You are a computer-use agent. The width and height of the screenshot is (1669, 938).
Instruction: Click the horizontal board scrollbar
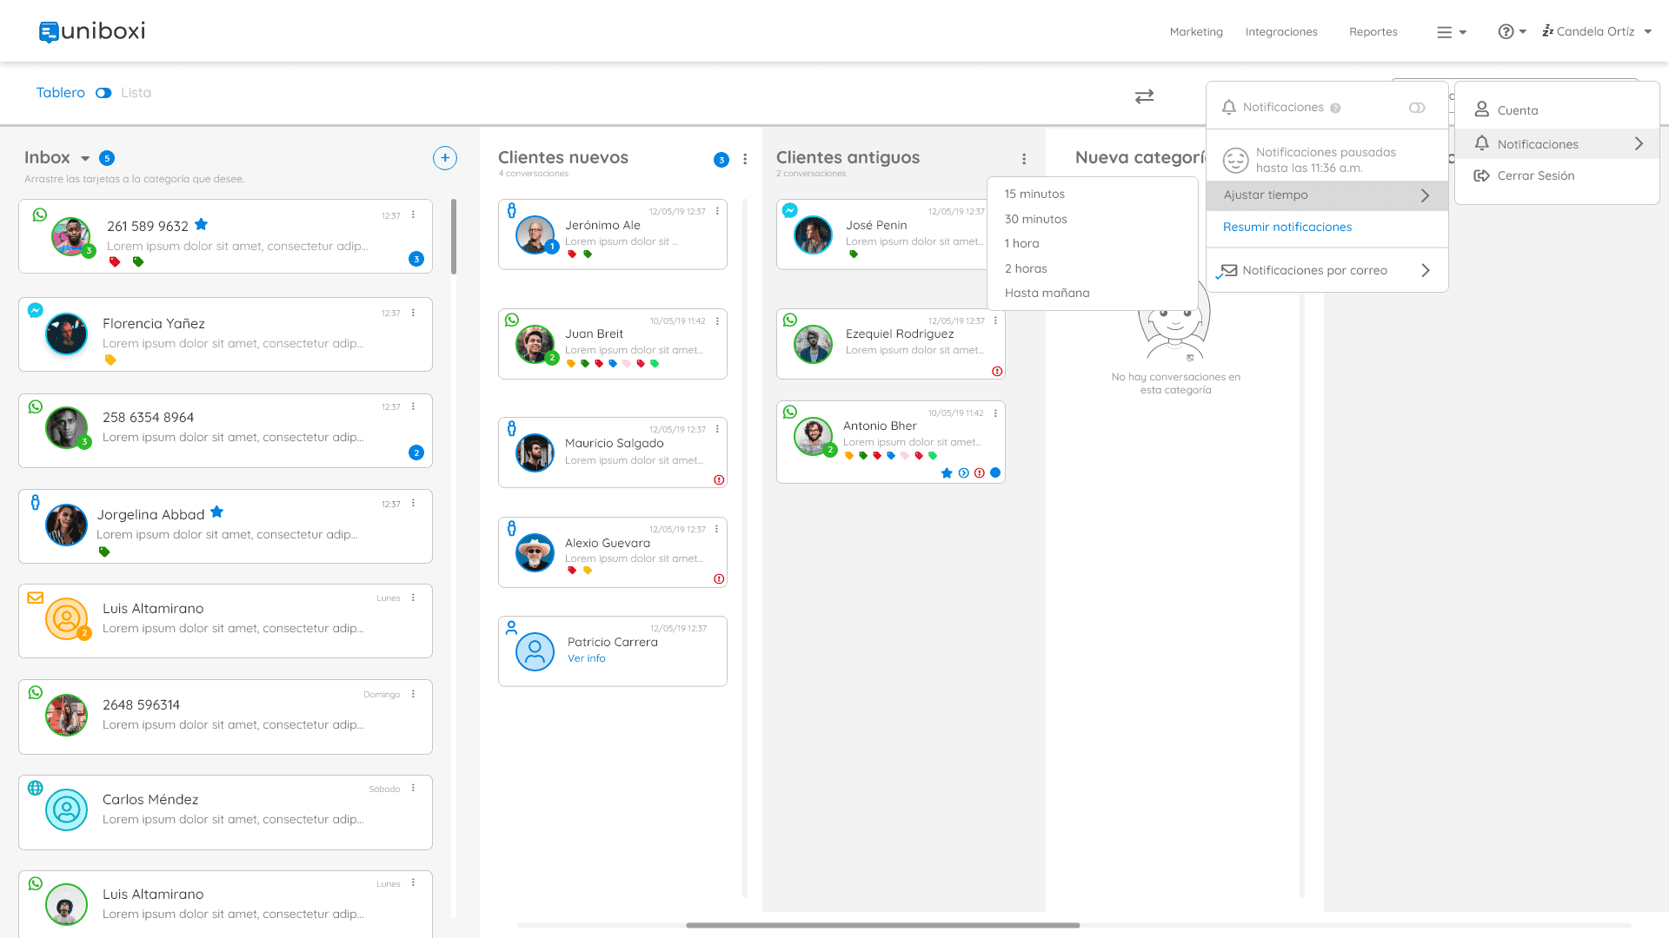tap(882, 925)
